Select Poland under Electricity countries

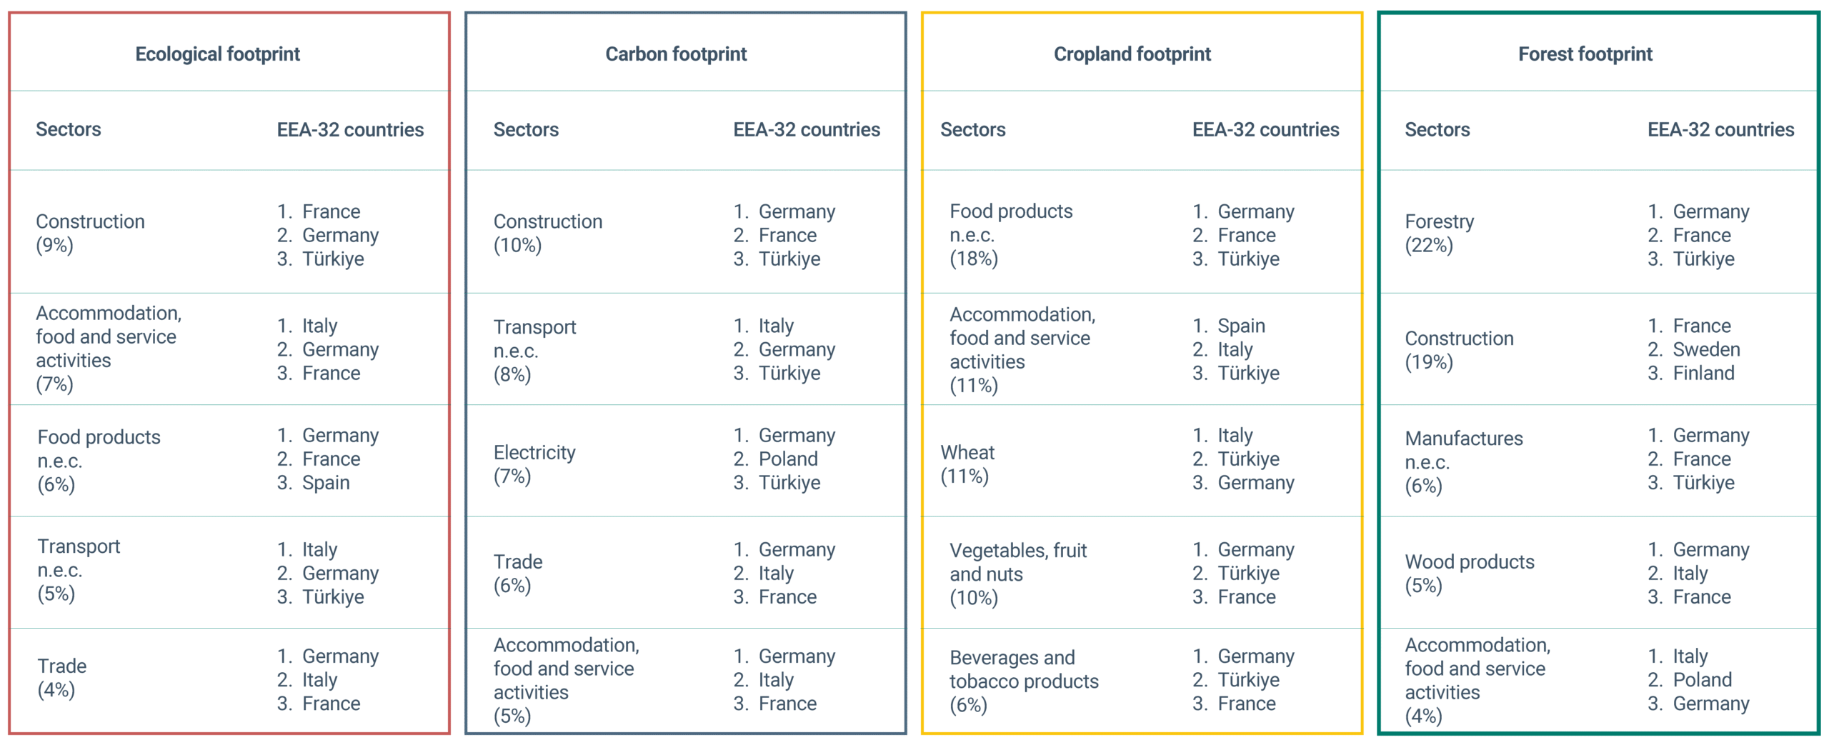[788, 459]
